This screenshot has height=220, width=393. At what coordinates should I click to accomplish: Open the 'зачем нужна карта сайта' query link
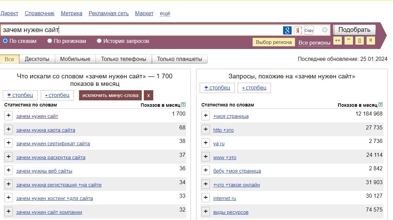point(46,130)
